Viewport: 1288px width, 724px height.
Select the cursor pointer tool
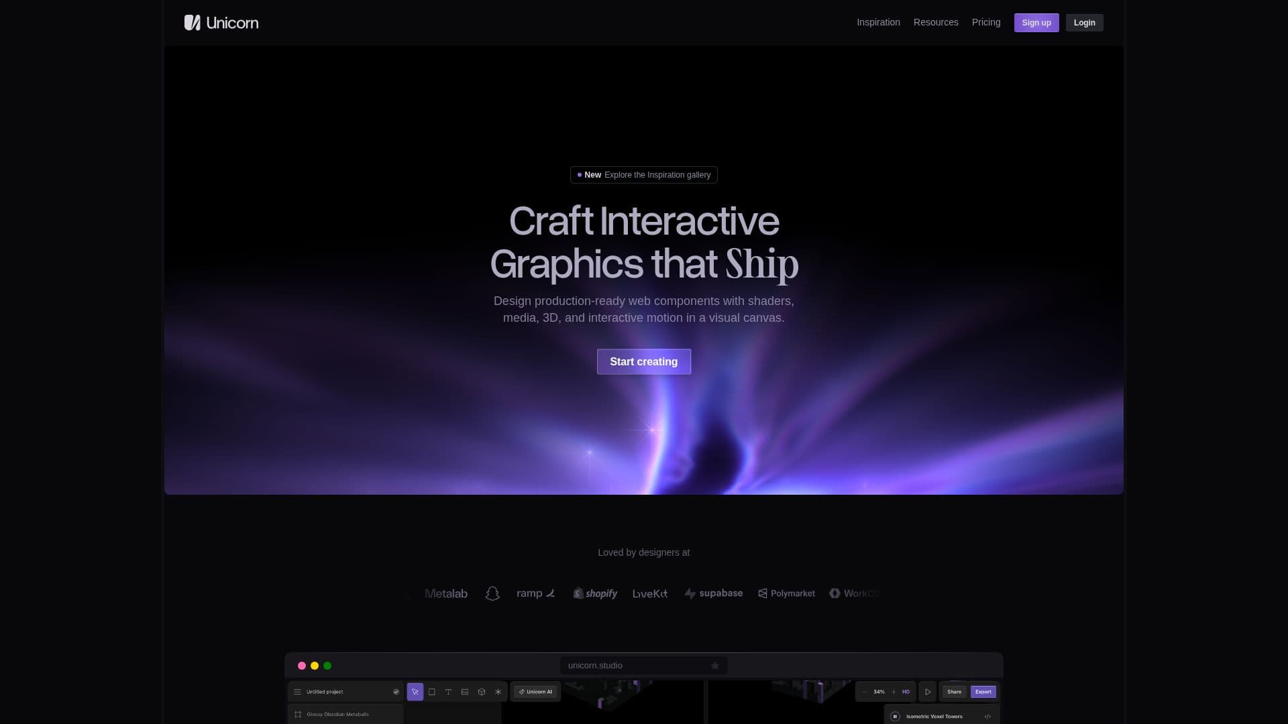[x=415, y=692]
